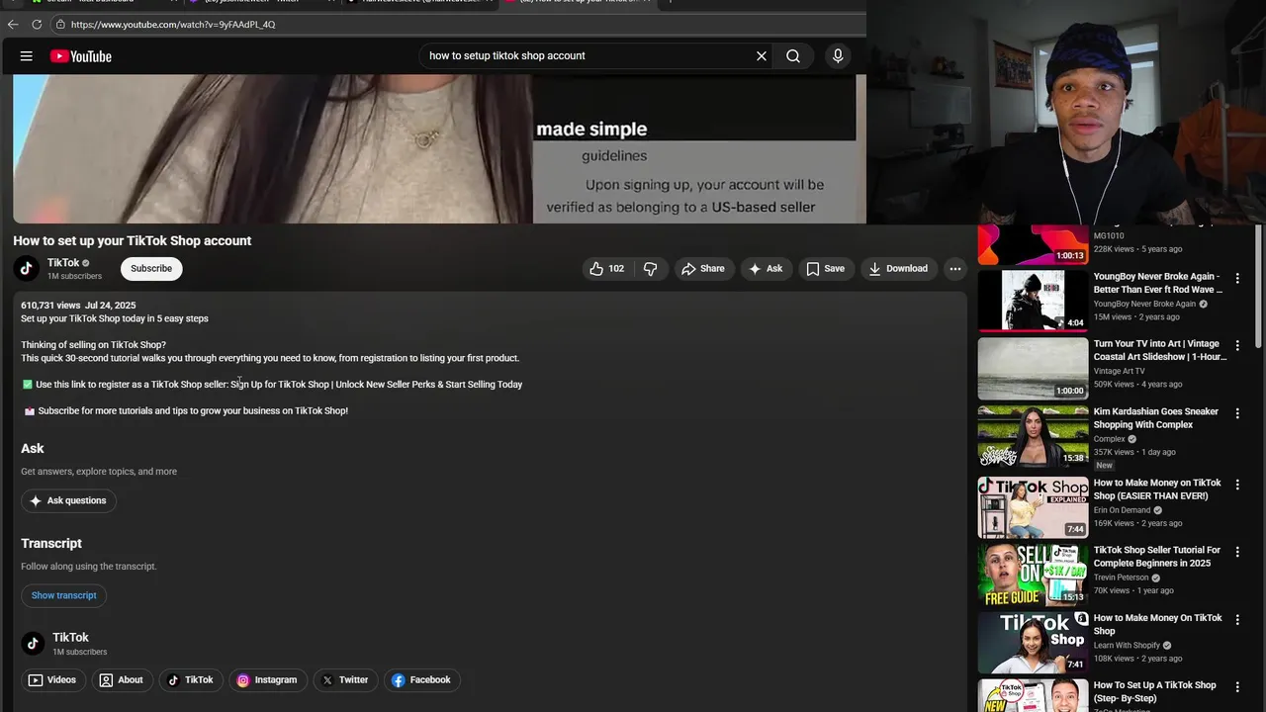The height and width of the screenshot is (712, 1266).
Task: Click the 610,731 views text
Action: pos(50,306)
